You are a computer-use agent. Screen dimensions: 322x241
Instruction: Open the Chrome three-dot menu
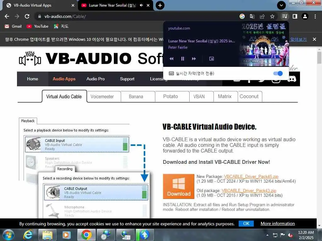click(315, 16)
